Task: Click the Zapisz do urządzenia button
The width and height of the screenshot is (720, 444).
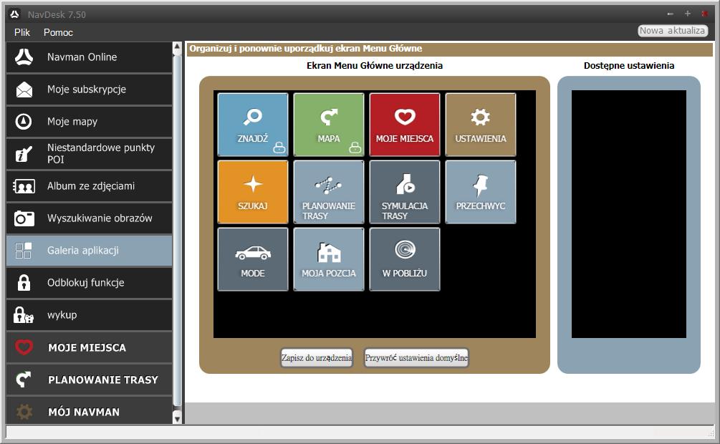Action: pos(317,357)
